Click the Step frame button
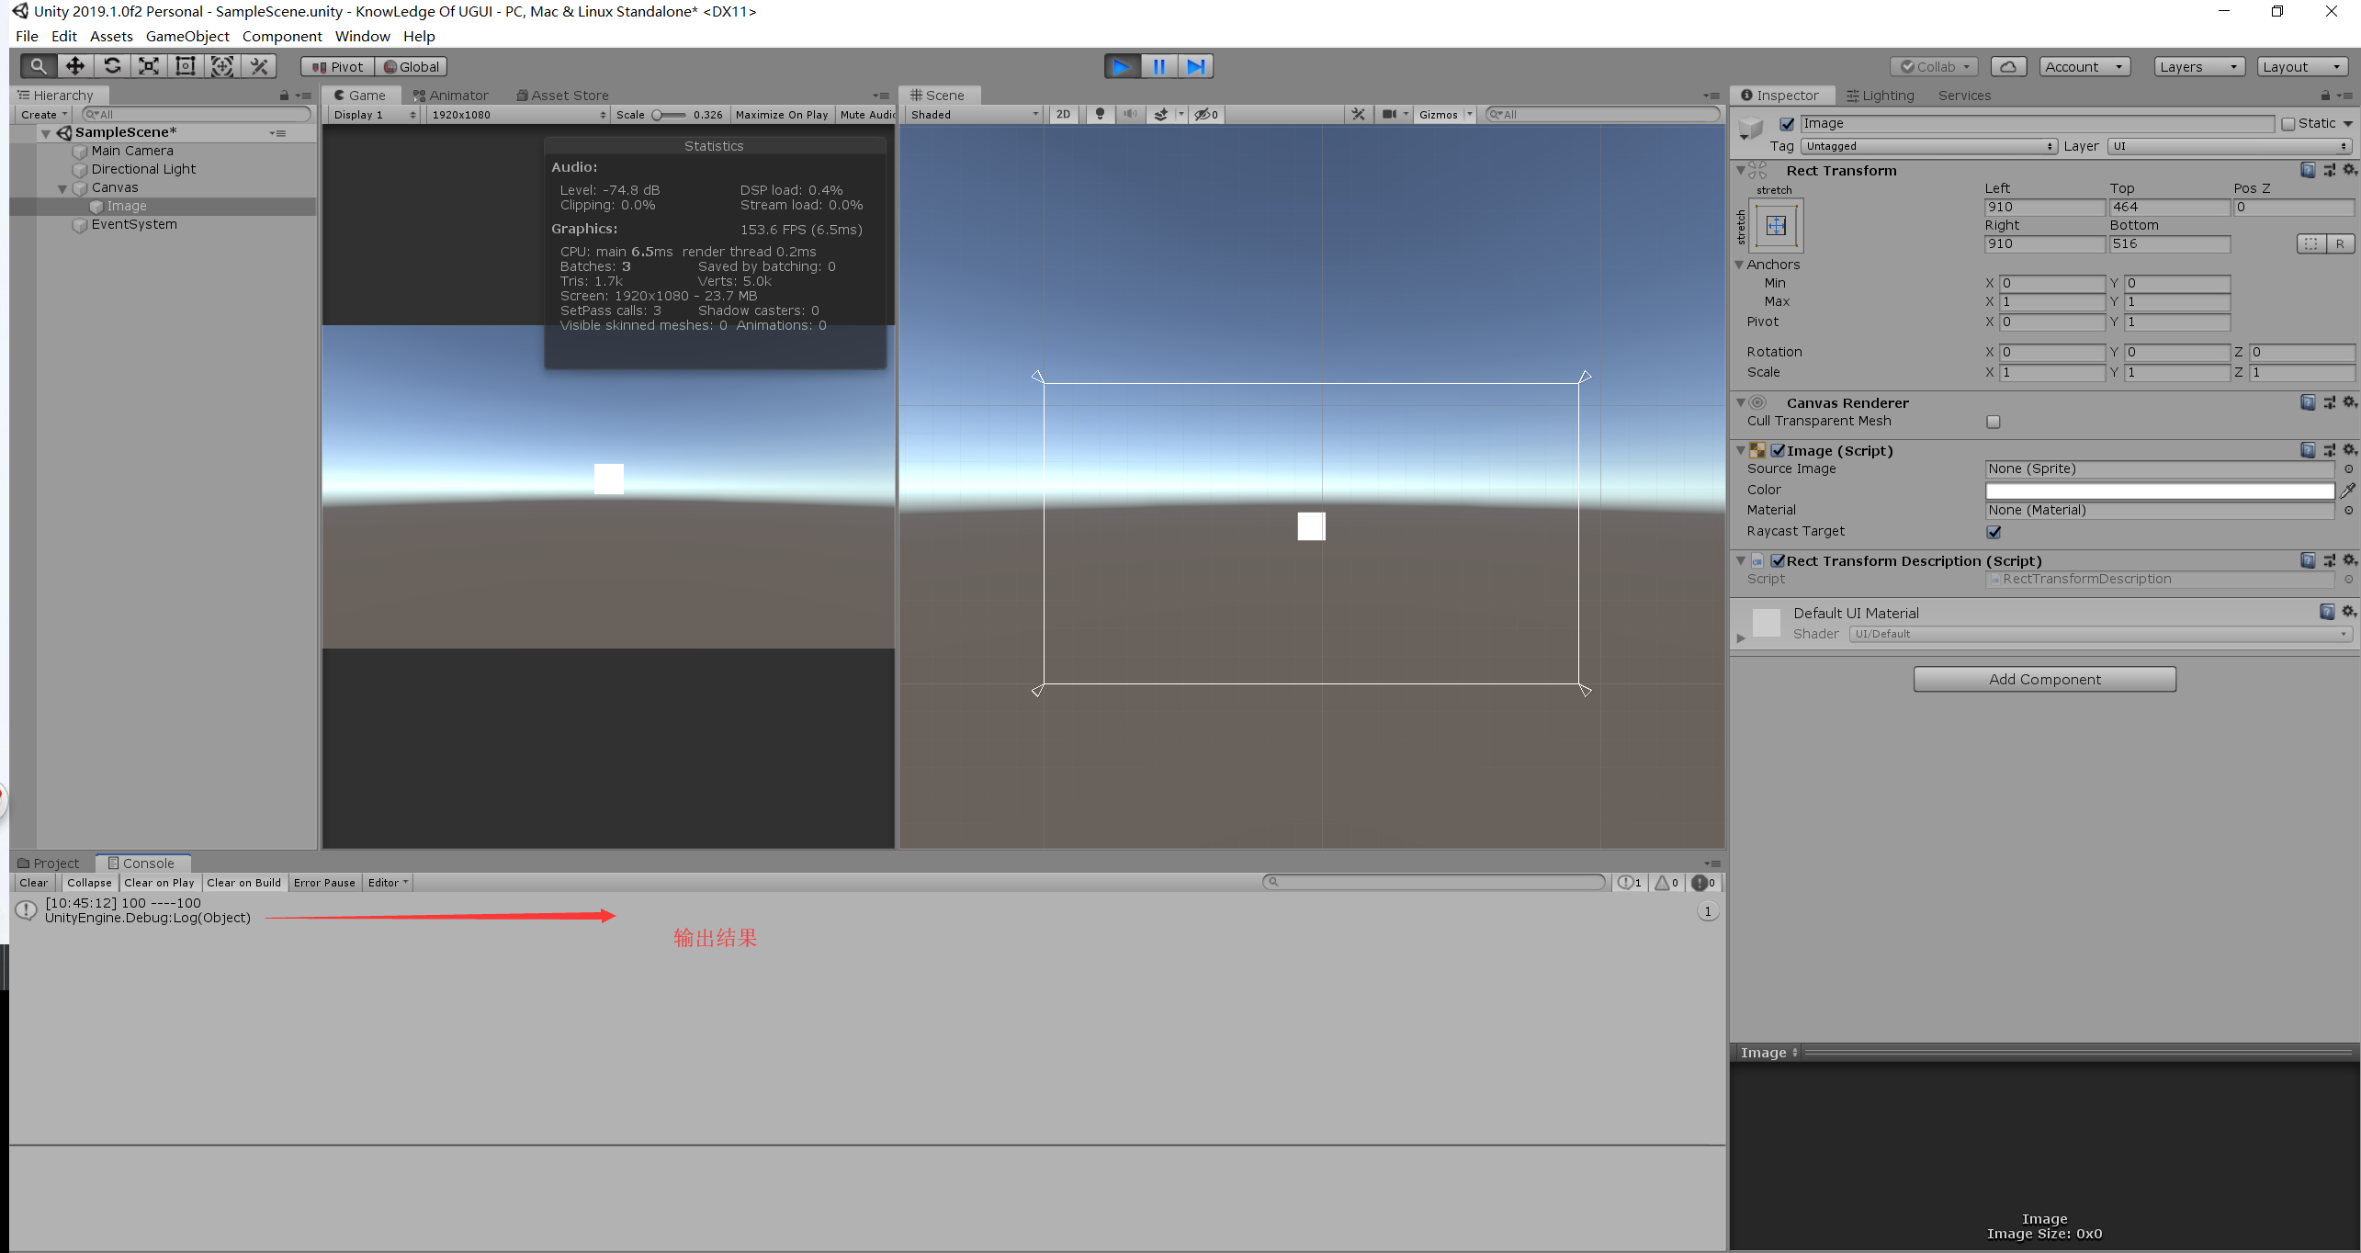 coord(1195,66)
